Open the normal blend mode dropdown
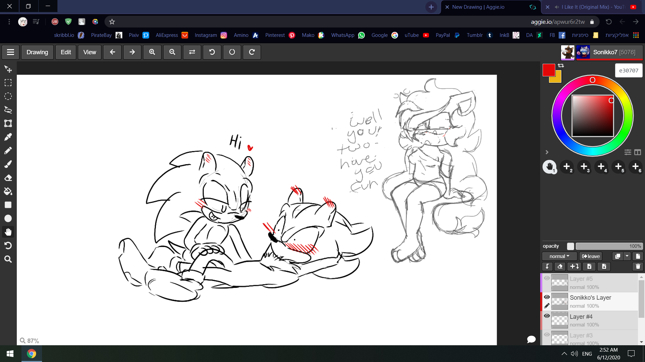 pyautogui.click(x=559, y=256)
